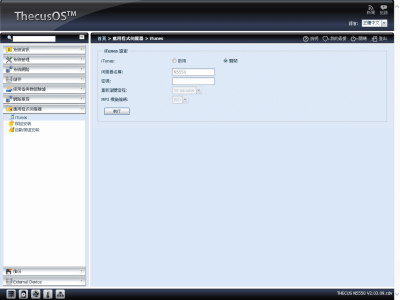The height and width of the screenshot is (300, 400).
Task: Open the log records icon
Action: click(383, 7)
